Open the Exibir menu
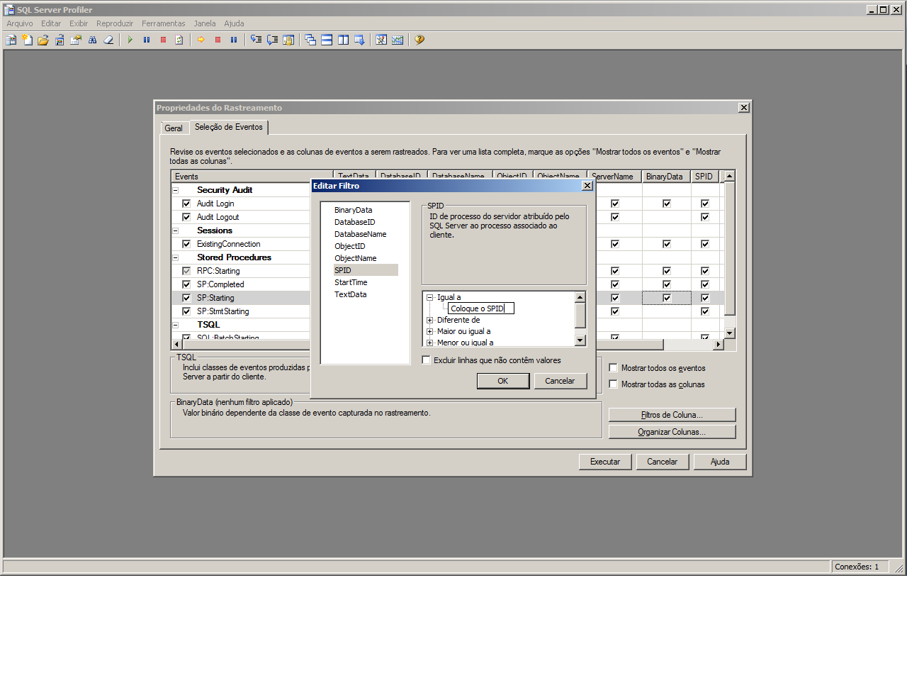 (79, 23)
